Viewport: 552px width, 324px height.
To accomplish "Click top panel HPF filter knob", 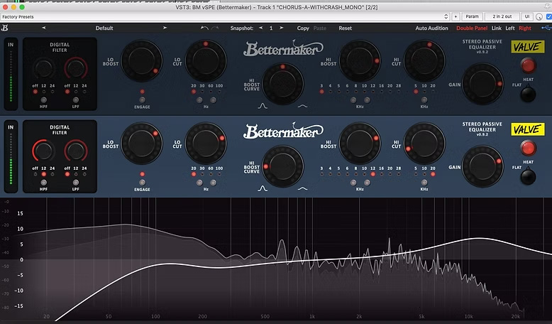I will click(x=44, y=68).
